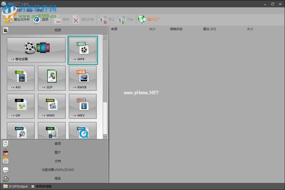
Task: Toggle the 使用多线程 checkbox
Action: (x=33, y=186)
